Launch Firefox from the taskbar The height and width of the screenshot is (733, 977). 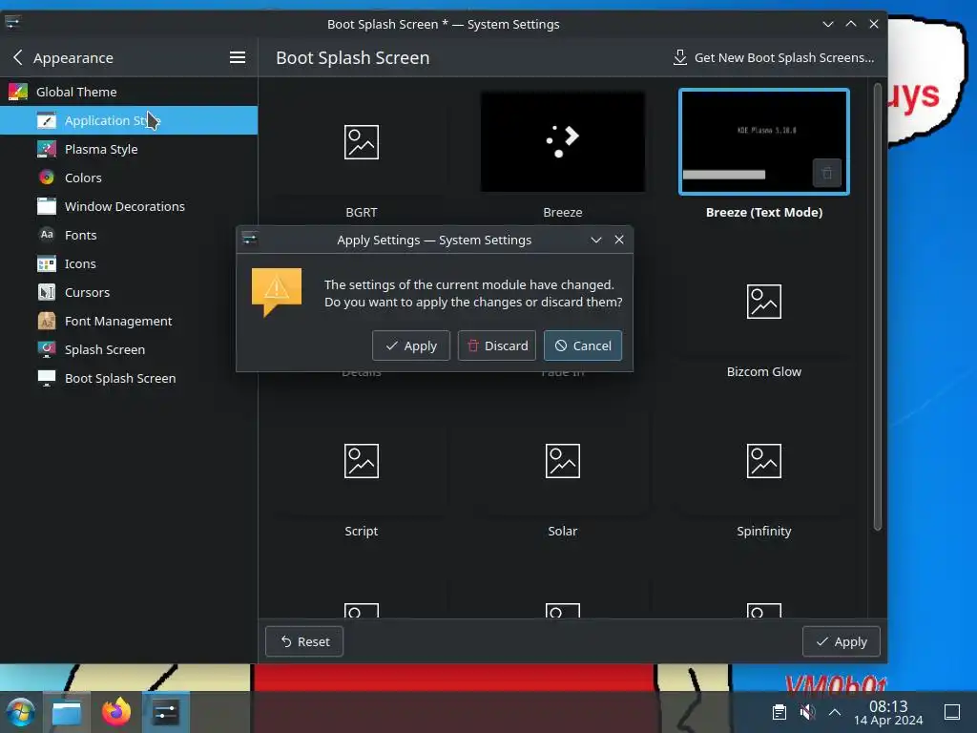pyautogui.click(x=116, y=712)
